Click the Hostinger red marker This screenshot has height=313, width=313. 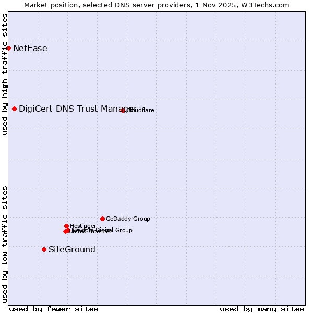[x=67, y=226]
